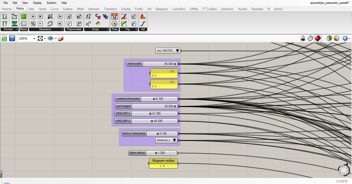352x184 pixels.
Task: Select the Python script component
Action: (x=98, y=24)
